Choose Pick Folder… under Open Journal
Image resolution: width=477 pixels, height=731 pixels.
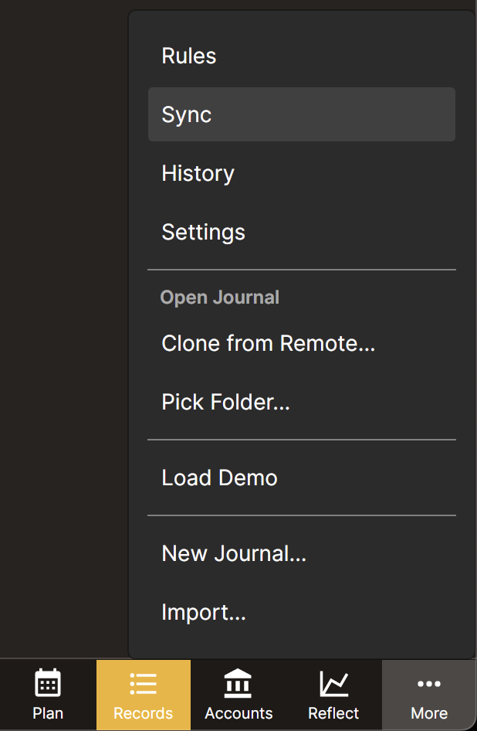[x=301, y=402]
